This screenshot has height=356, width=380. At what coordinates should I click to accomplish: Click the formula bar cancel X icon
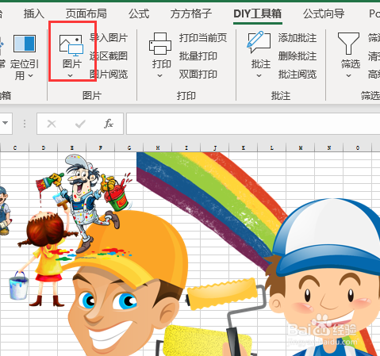tap(52, 124)
